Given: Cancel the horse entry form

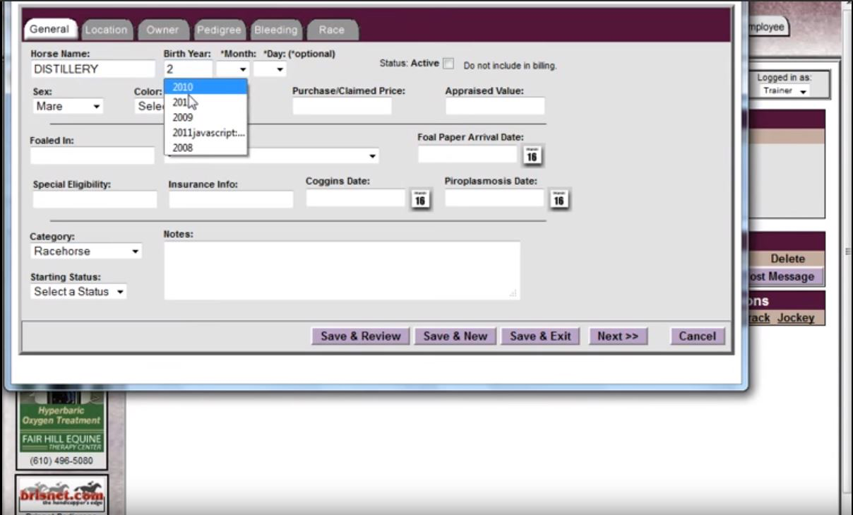Looking at the screenshot, I should click(698, 336).
